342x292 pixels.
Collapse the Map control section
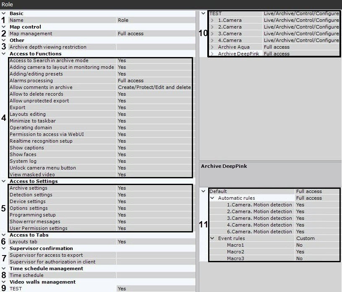tap(3, 27)
